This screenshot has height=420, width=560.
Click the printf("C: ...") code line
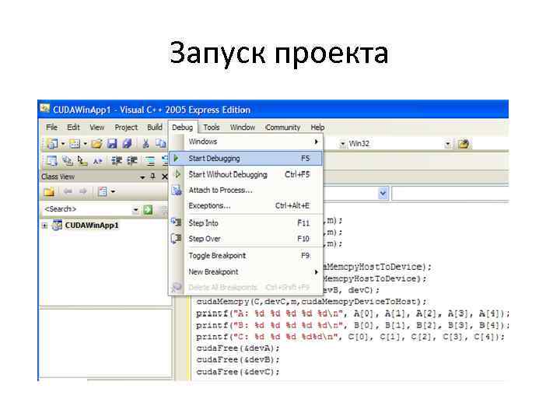[x=350, y=337]
